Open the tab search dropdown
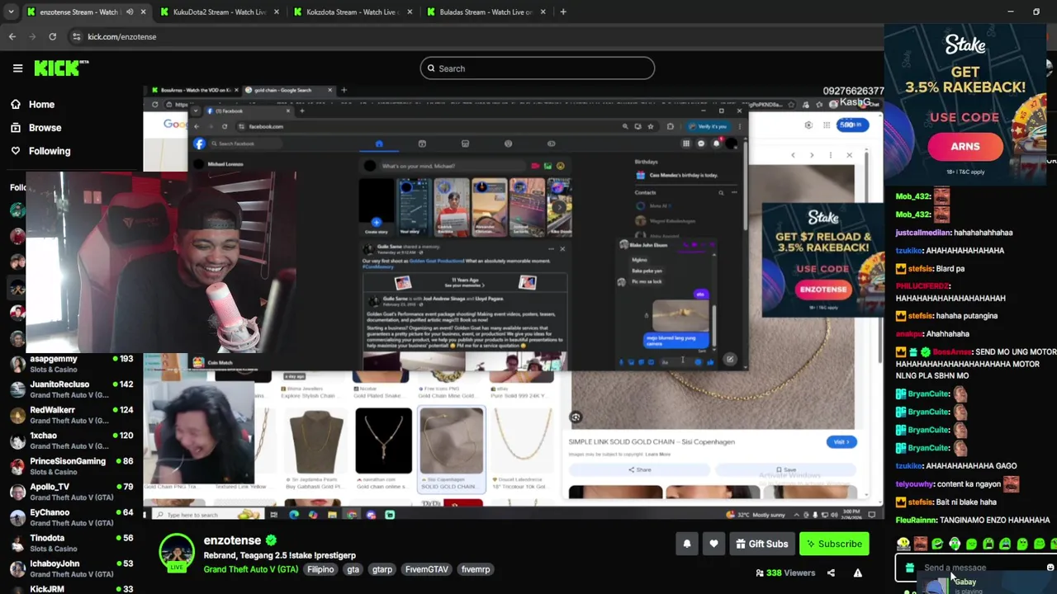The height and width of the screenshot is (594, 1057). [x=10, y=12]
